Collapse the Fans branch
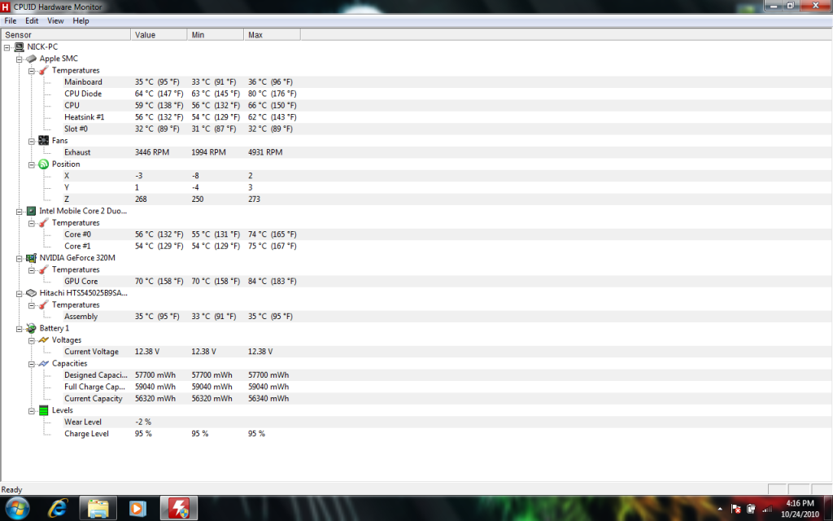Viewport: 833px width, 521px height. (32, 141)
